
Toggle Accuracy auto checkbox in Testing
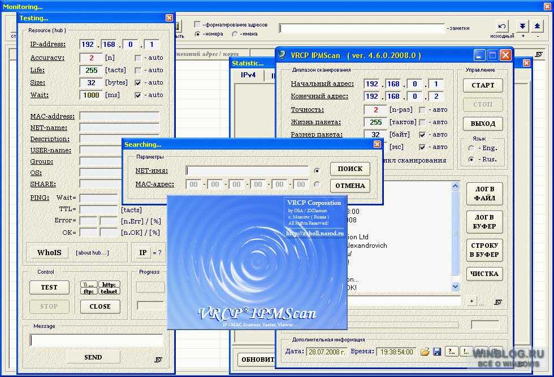coord(138,58)
